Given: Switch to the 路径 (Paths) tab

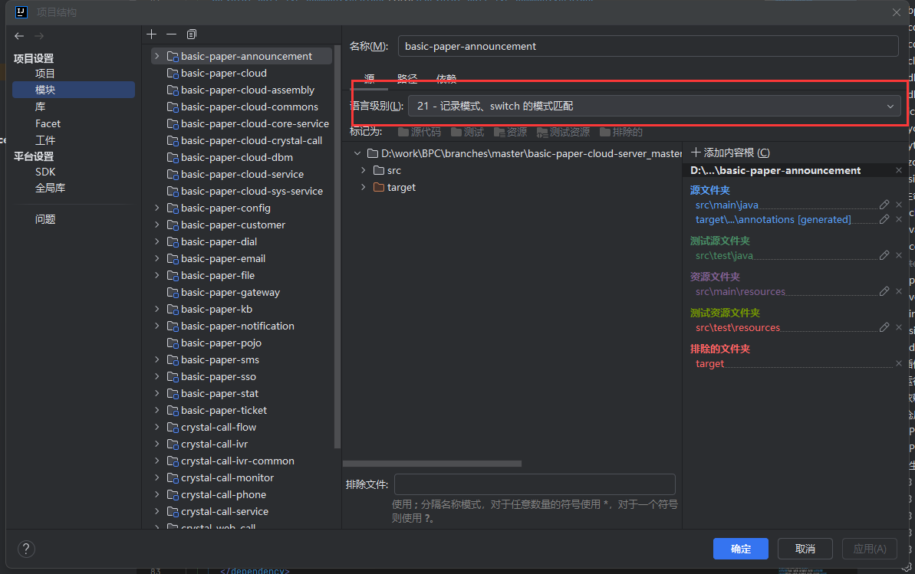Looking at the screenshot, I should 407,78.
